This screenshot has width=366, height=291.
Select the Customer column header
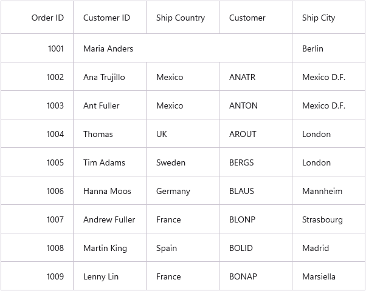[x=255, y=18]
